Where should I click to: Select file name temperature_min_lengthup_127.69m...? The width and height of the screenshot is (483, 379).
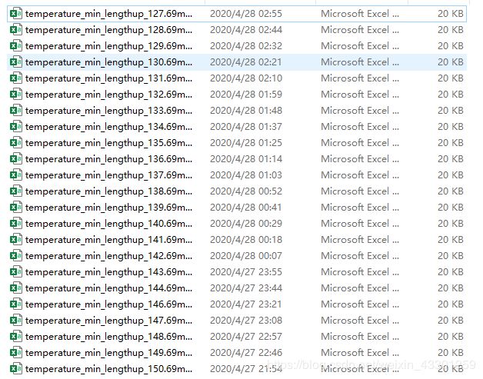pos(108,14)
